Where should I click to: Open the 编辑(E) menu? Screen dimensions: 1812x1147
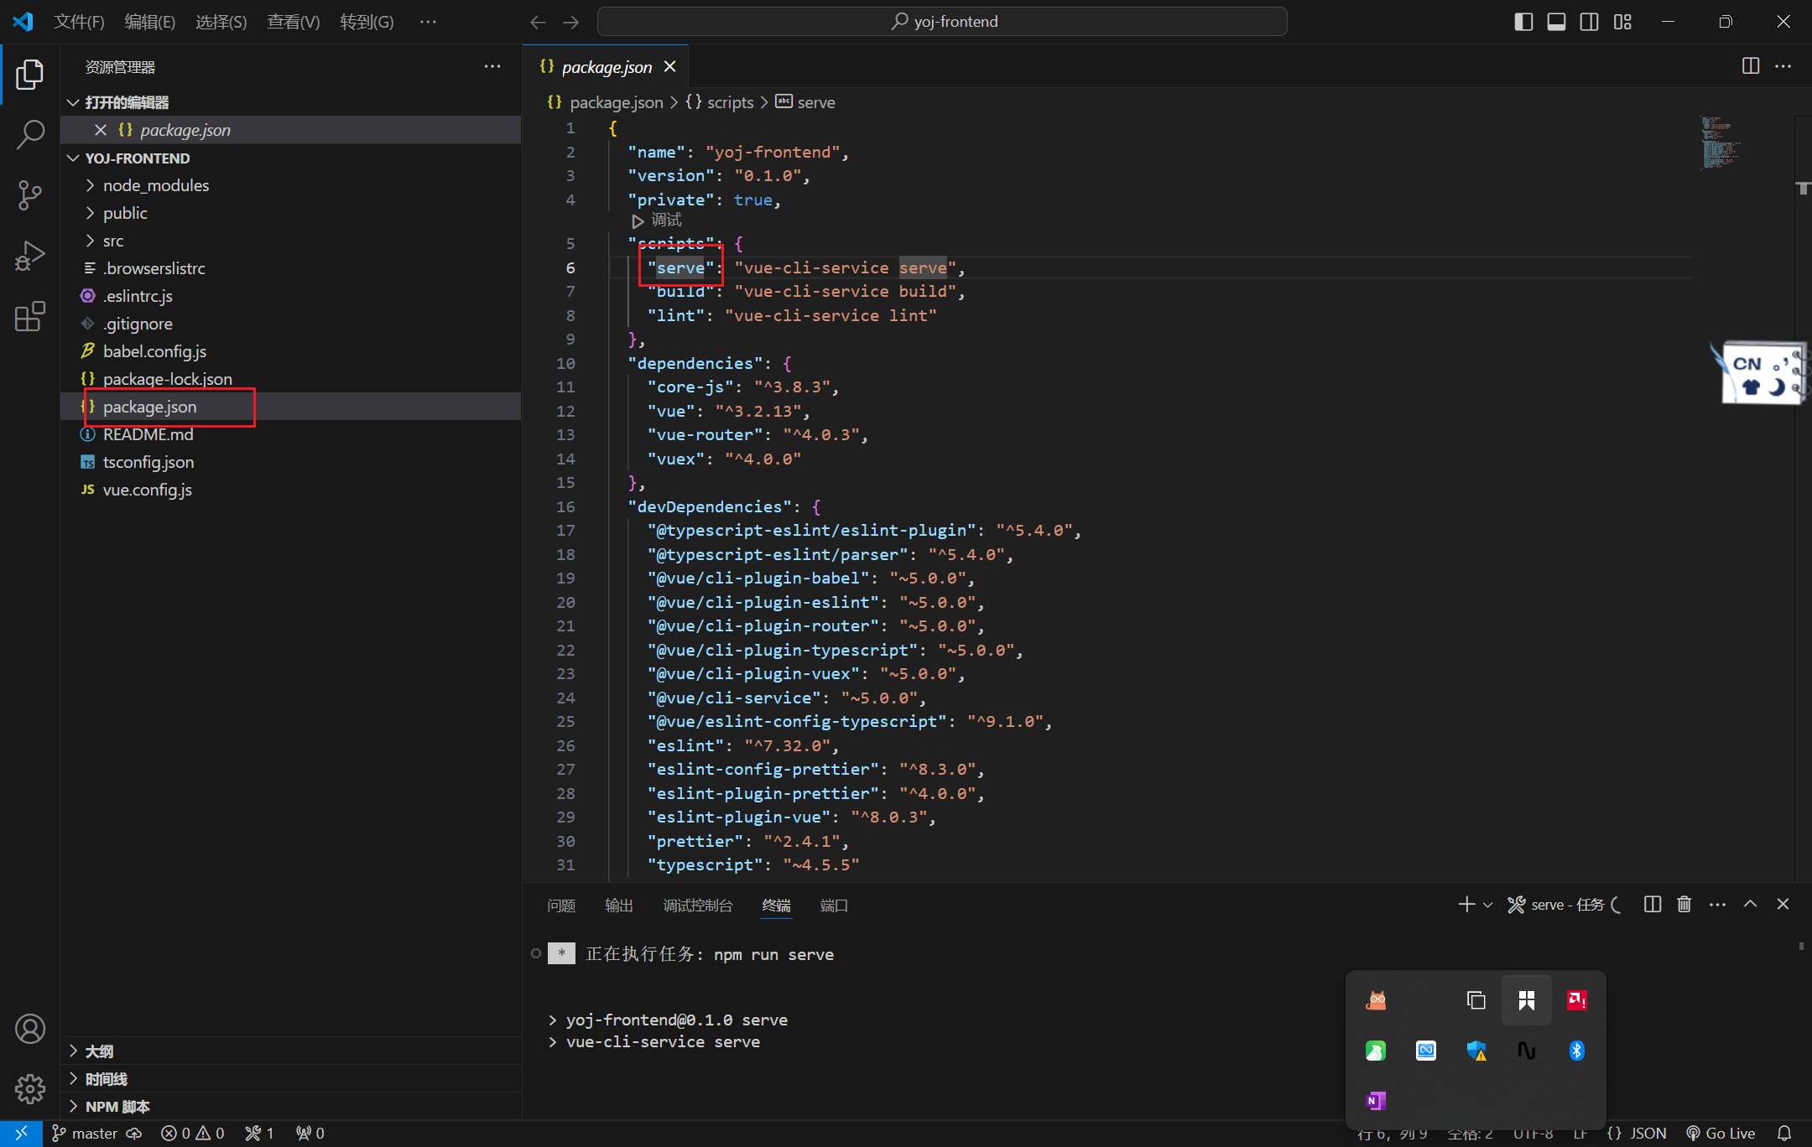[150, 22]
